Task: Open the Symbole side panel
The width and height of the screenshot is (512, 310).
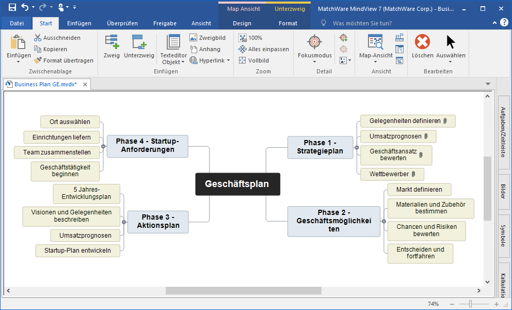Action: tap(503, 236)
